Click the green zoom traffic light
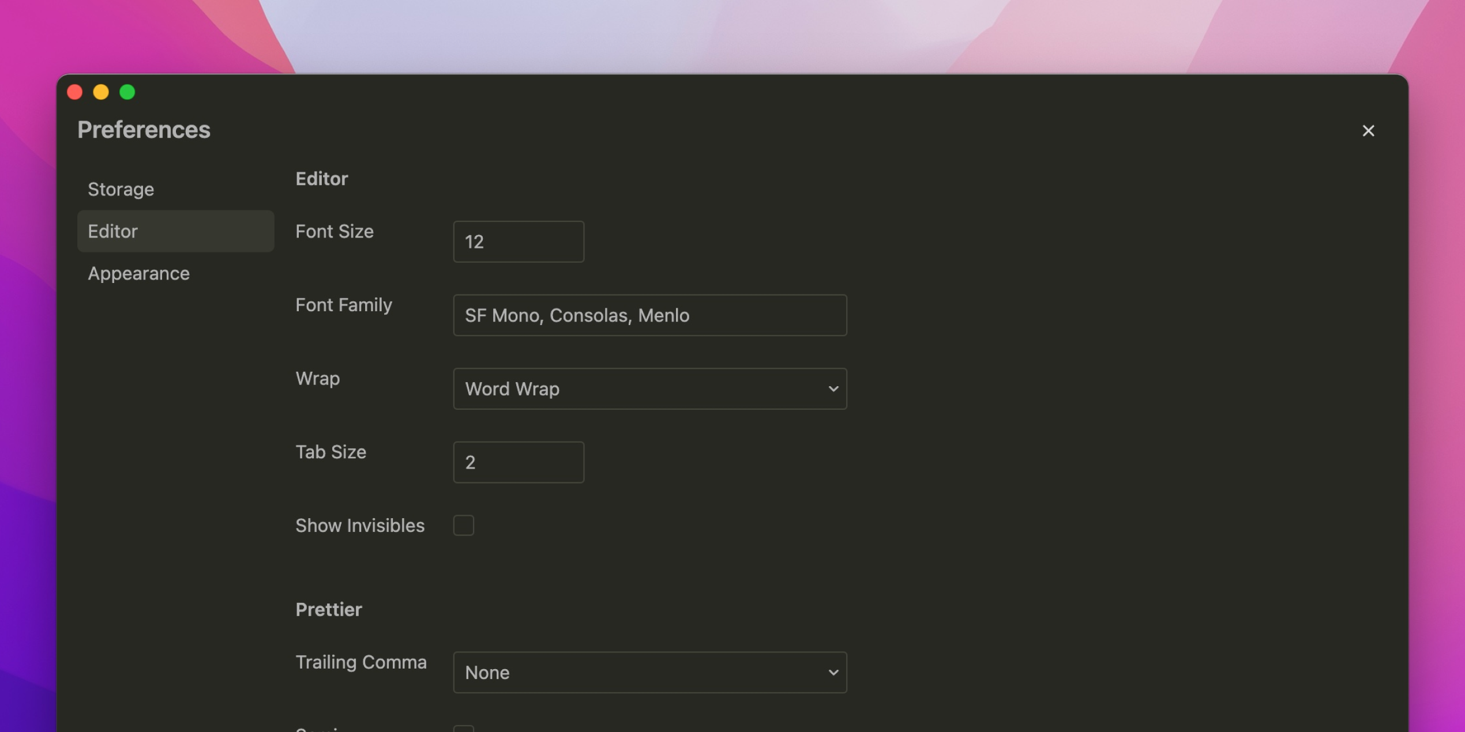This screenshot has height=732, width=1465. tap(127, 92)
